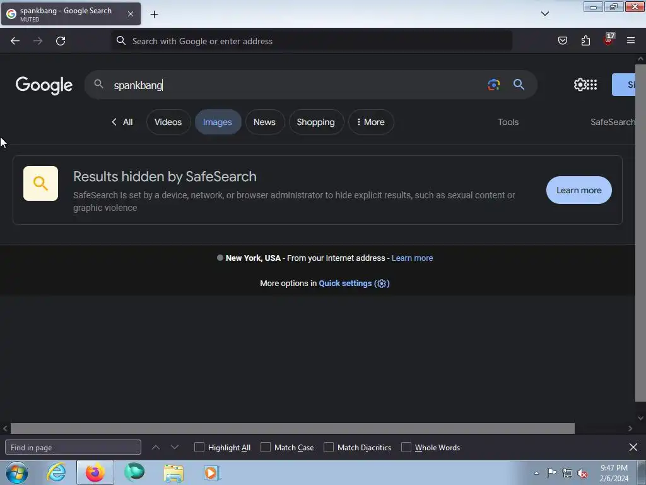
Task: Click in the Find in page field
Action: pos(73,448)
